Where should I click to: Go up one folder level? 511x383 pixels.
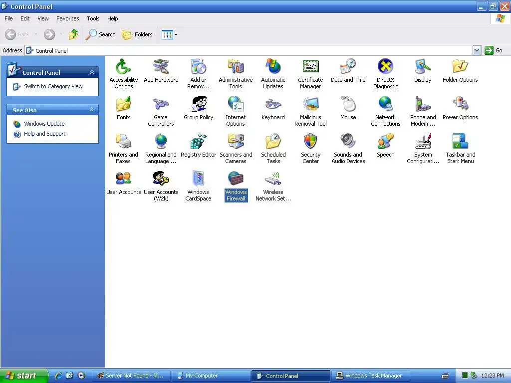[73, 34]
